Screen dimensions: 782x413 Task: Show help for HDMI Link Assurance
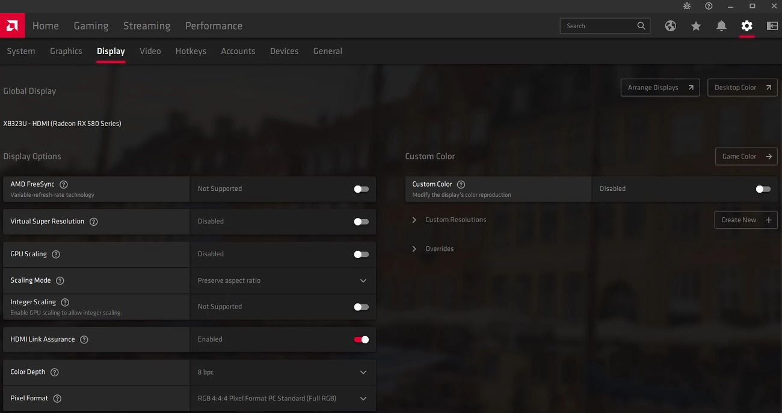coord(84,339)
